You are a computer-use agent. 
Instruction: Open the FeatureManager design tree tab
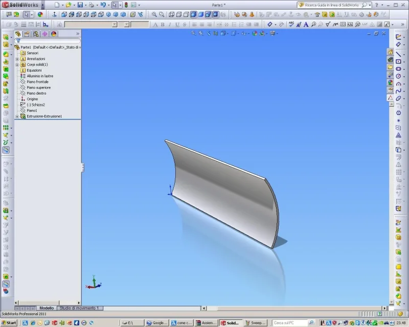[x=18, y=34]
